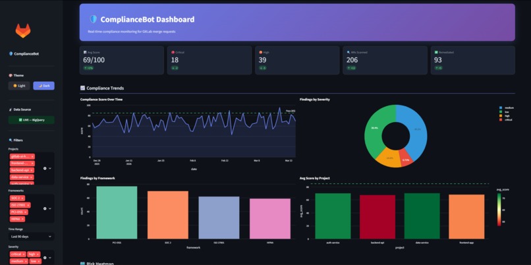Remove the critical severity tag
Image resolution: width=531 pixels, height=265 pixels.
pos(24,254)
